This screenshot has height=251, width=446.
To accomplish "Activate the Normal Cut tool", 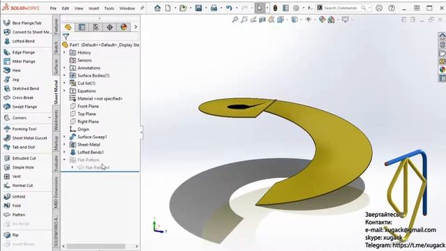I will click(19, 185).
